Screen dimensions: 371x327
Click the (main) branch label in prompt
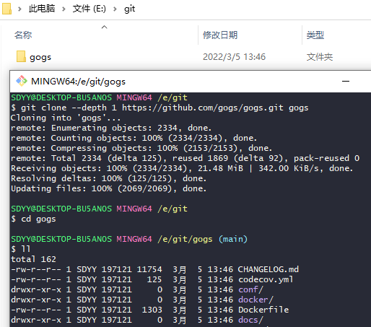coord(233,239)
